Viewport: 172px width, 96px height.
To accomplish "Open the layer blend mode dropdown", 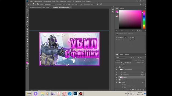I will tap(124, 60).
